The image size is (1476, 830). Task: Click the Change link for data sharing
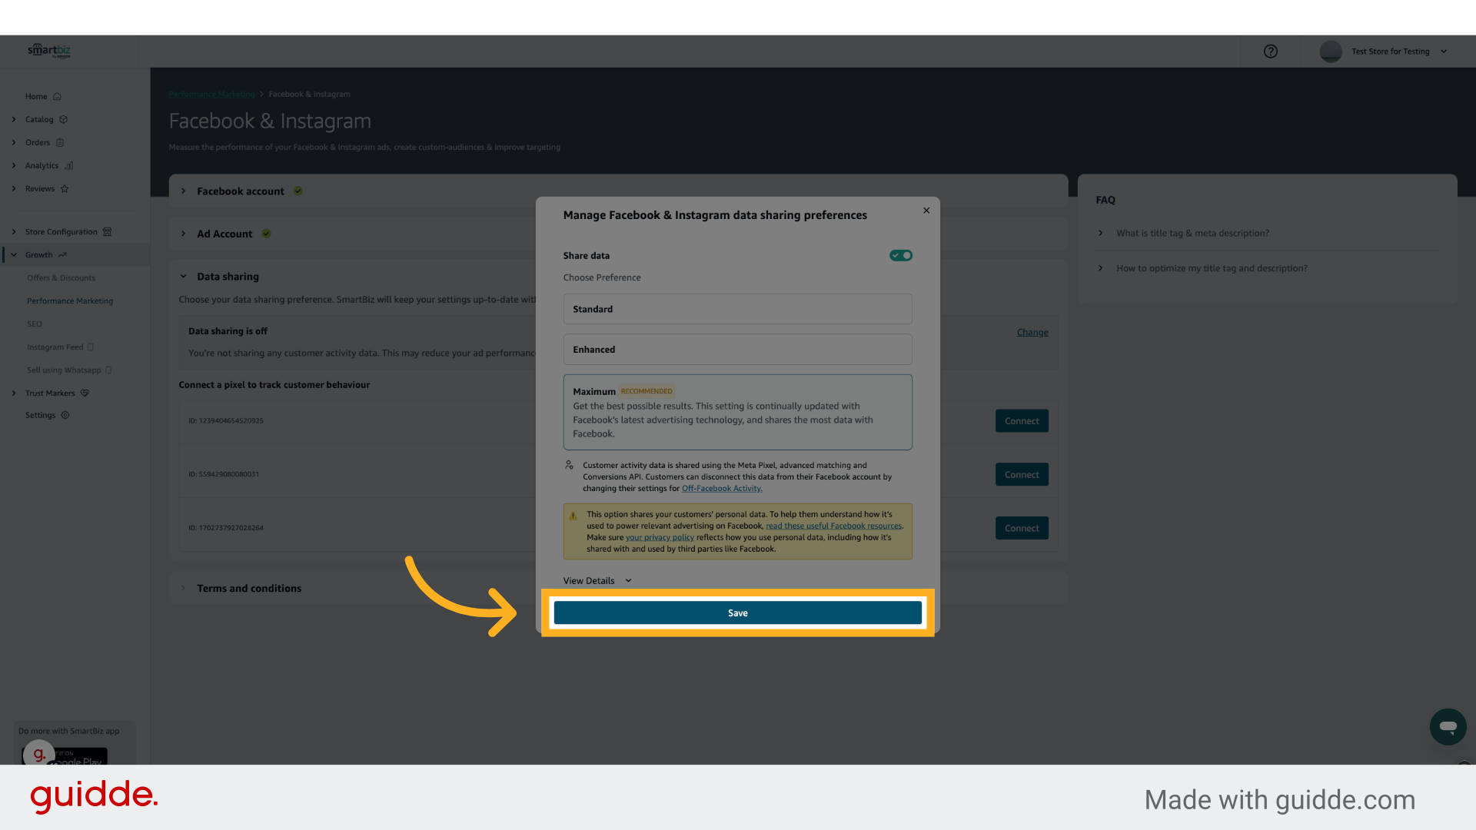[1032, 333]
